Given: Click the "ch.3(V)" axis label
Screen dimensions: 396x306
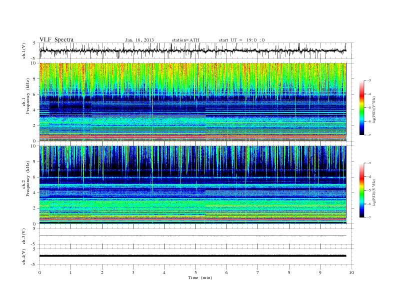Looking at the screenshot, I should 24,236.
